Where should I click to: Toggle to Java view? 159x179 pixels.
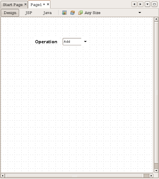pyautogui.click(x=47, y=13)
